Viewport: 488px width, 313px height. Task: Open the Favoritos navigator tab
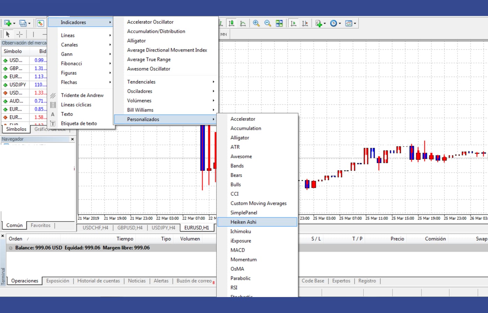click(40, 225)
